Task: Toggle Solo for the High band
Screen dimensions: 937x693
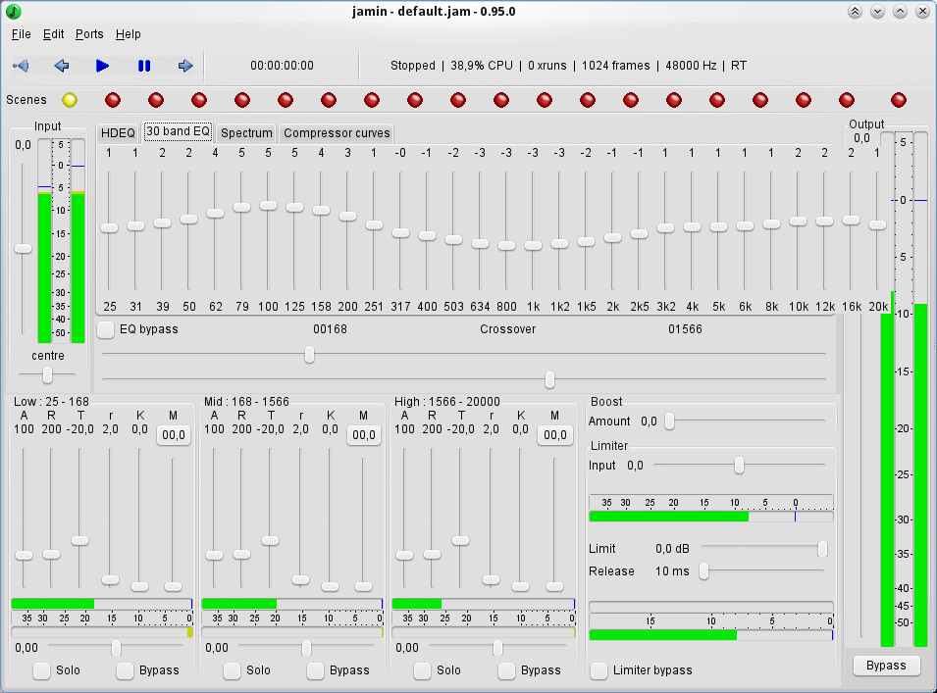Action: (422, 670)
